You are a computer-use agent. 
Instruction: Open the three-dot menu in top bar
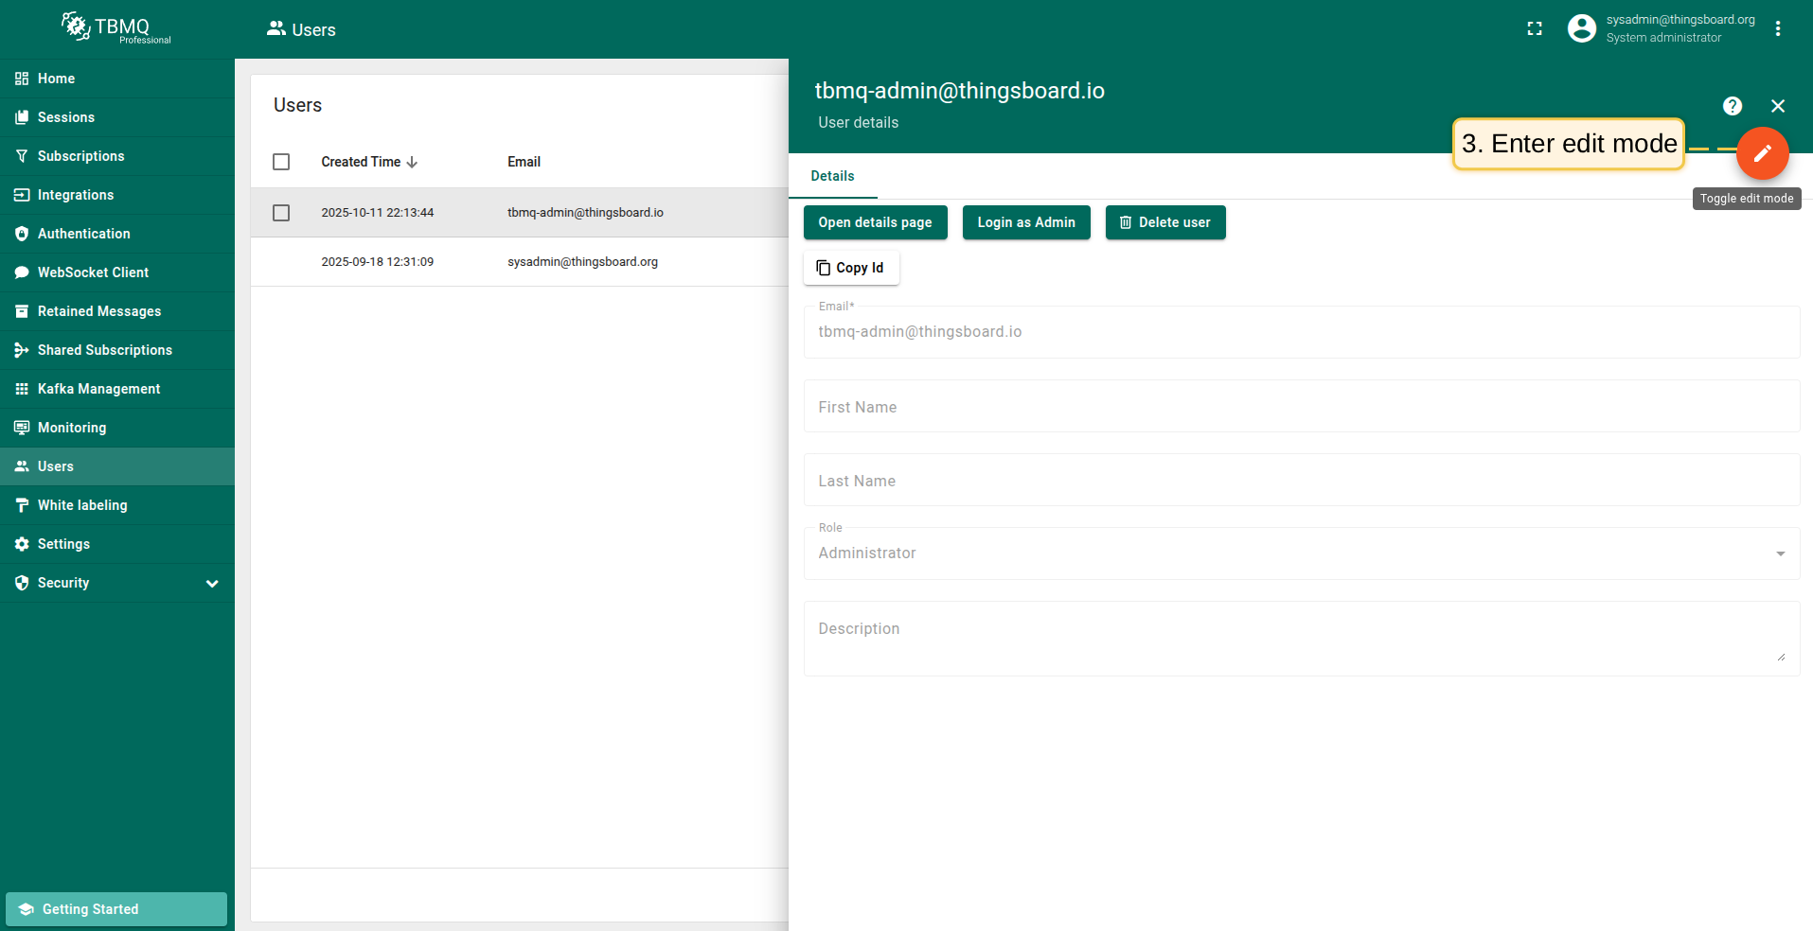click(1778, 29)
